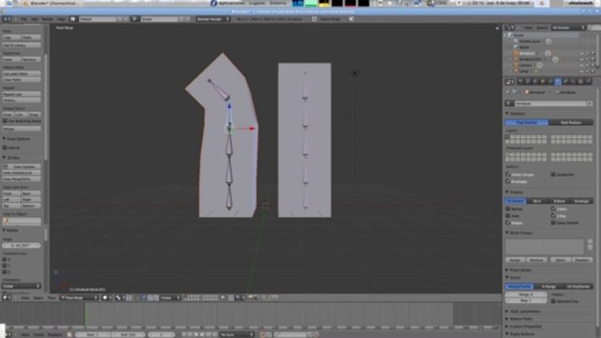Collapse the Display panel
Image resolution: width=601 pixels, height=338 pixels.
click(507, 192)
